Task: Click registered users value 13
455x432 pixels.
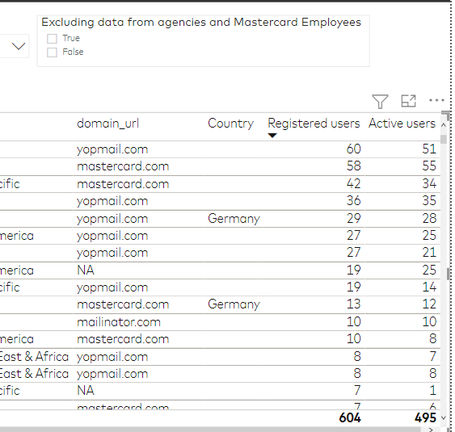Action: (354, 304)
